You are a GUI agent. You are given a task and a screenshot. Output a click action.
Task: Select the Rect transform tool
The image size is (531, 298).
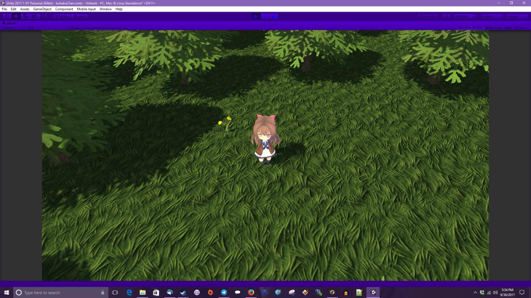coord(43,16)
